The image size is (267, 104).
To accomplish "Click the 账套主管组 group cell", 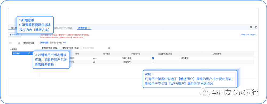I will (x=136, y=58).
